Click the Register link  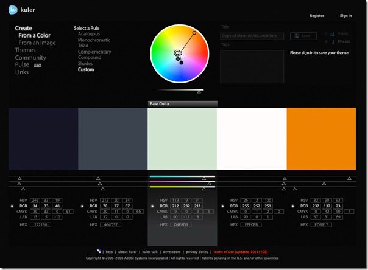[317, 16]
